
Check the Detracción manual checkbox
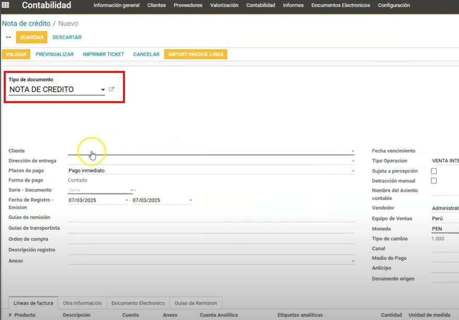coord(434,181)
